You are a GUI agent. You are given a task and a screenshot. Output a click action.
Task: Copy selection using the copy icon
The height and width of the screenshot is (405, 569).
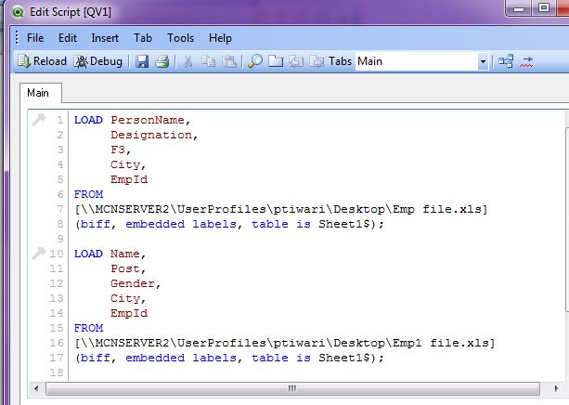208,61
